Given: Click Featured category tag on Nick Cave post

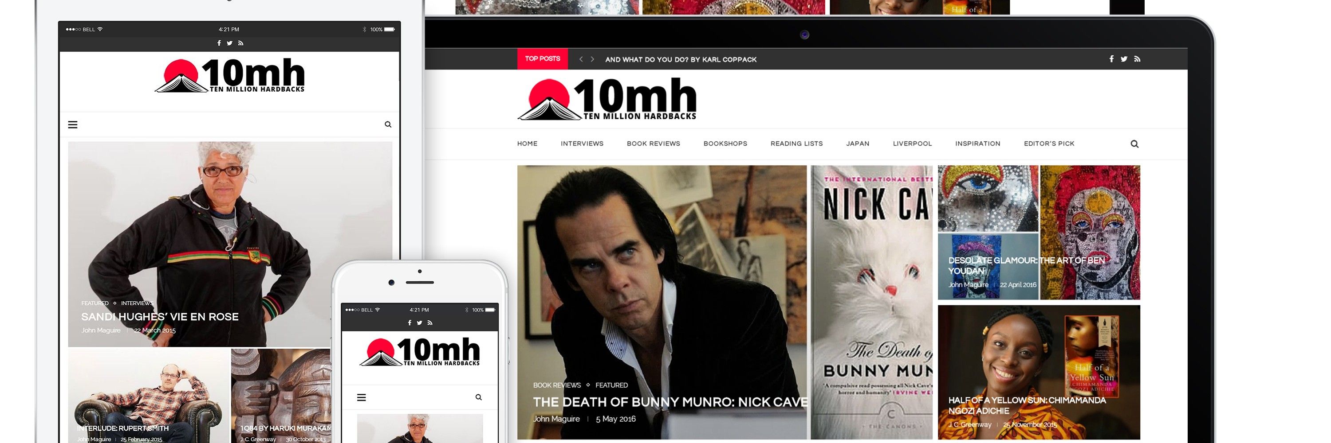Looking at the screenshot, I should pyautogui.click(x=611, y=385).
